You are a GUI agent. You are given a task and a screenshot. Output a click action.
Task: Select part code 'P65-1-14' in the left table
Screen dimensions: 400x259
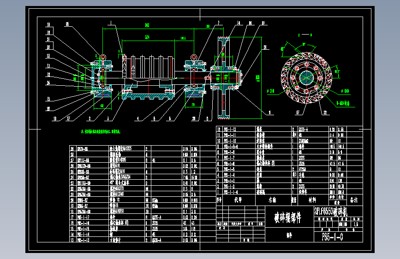coord(83,234)
